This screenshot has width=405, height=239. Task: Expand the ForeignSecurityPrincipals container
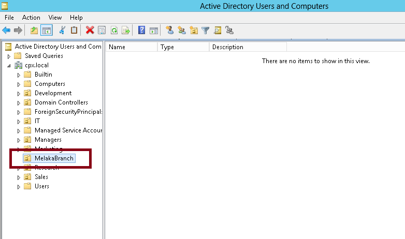point(19,112)
